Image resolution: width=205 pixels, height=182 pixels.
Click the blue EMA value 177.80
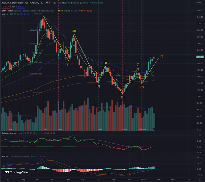coord(74,11)
